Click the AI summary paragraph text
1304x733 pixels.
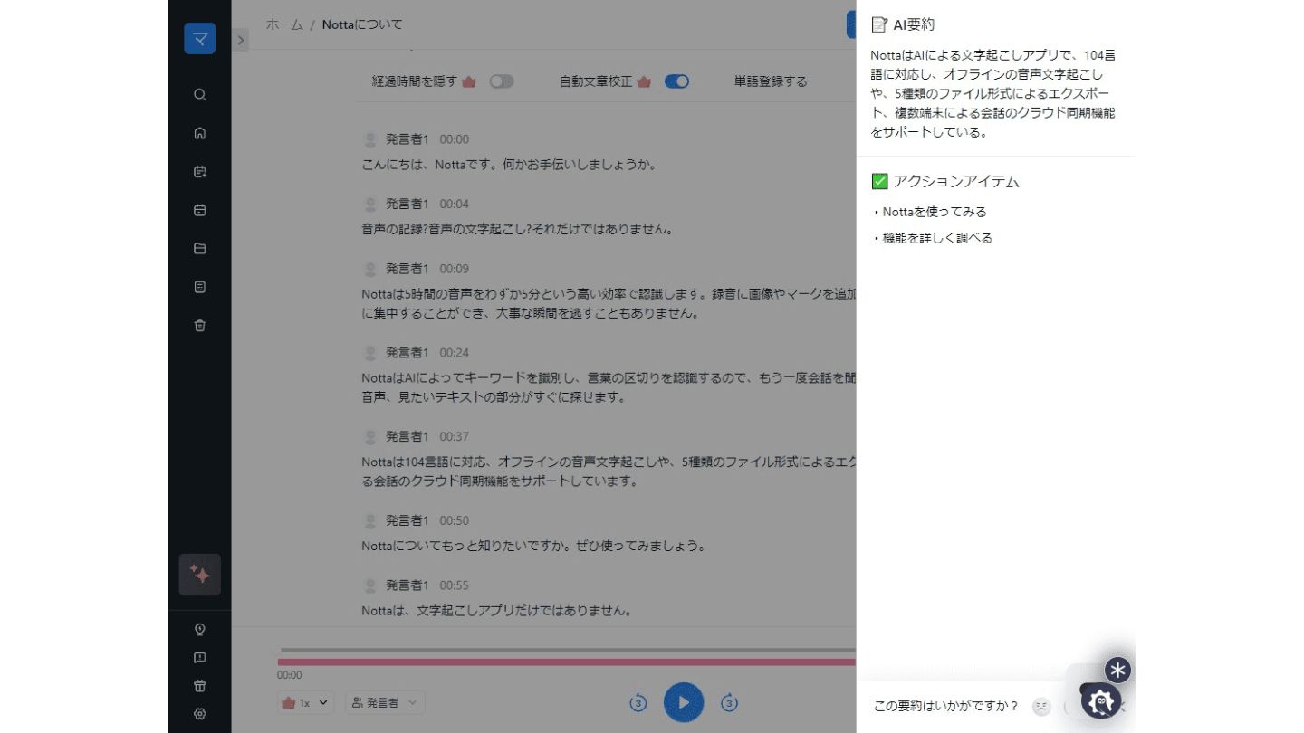point(993,93)
